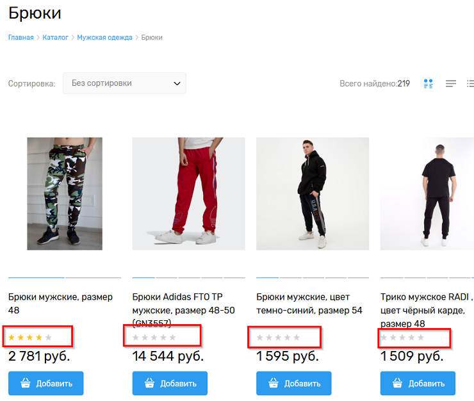Click the red Adidas pants product image
This screenshot has width=474, height=401.
tap(188, 193)
